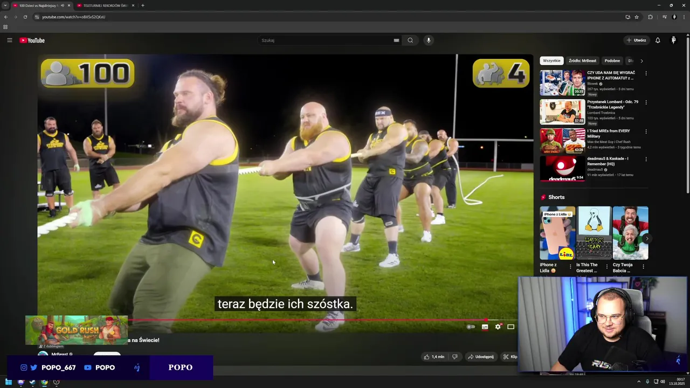Click the Utwórz create button
Screen dimensions: 690x388
636,40
